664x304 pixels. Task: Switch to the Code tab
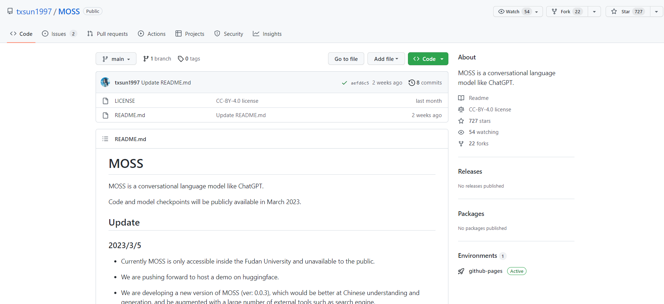(21, 34)
